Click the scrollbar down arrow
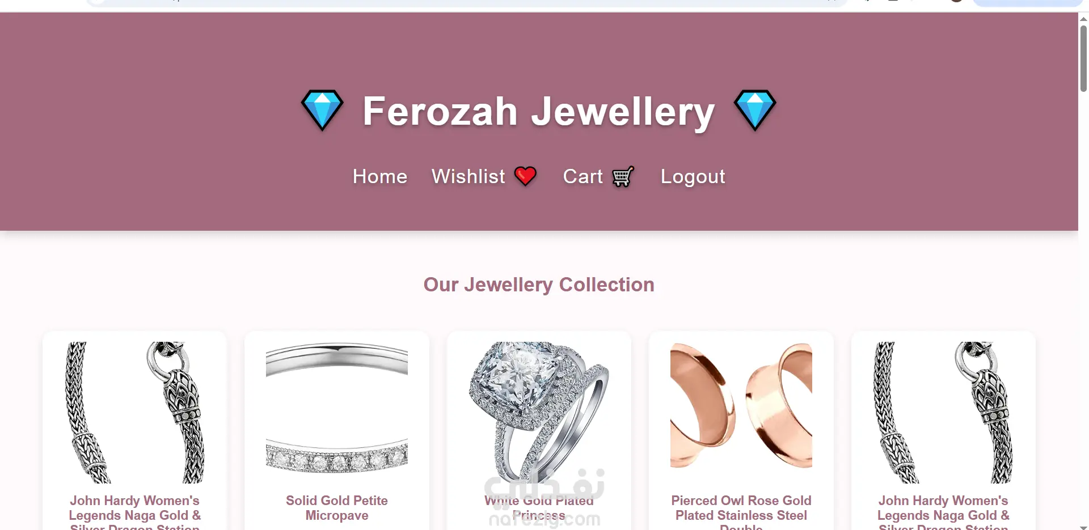Image resolution: width=1089 pixels, height=530 pixels. click(x=1083, y=527)
